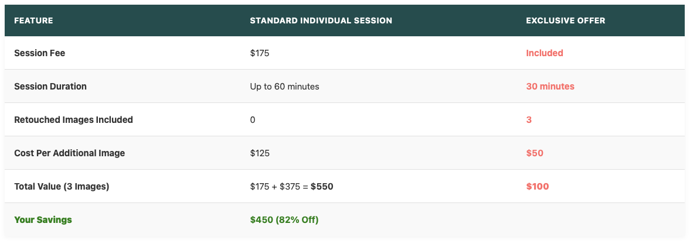Select the red Included text
The width and height of the screenshot is (690, 244).
coord(545,53)
